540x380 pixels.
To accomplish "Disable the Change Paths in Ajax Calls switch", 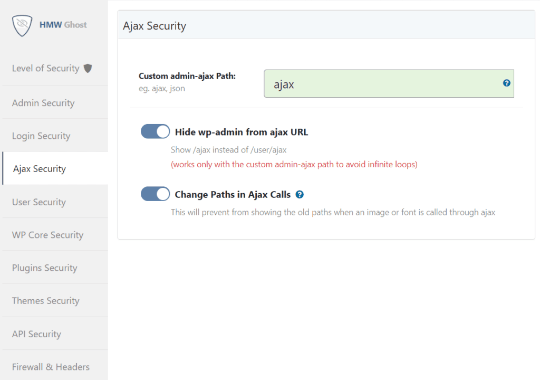I will click(x=155, y=194).
